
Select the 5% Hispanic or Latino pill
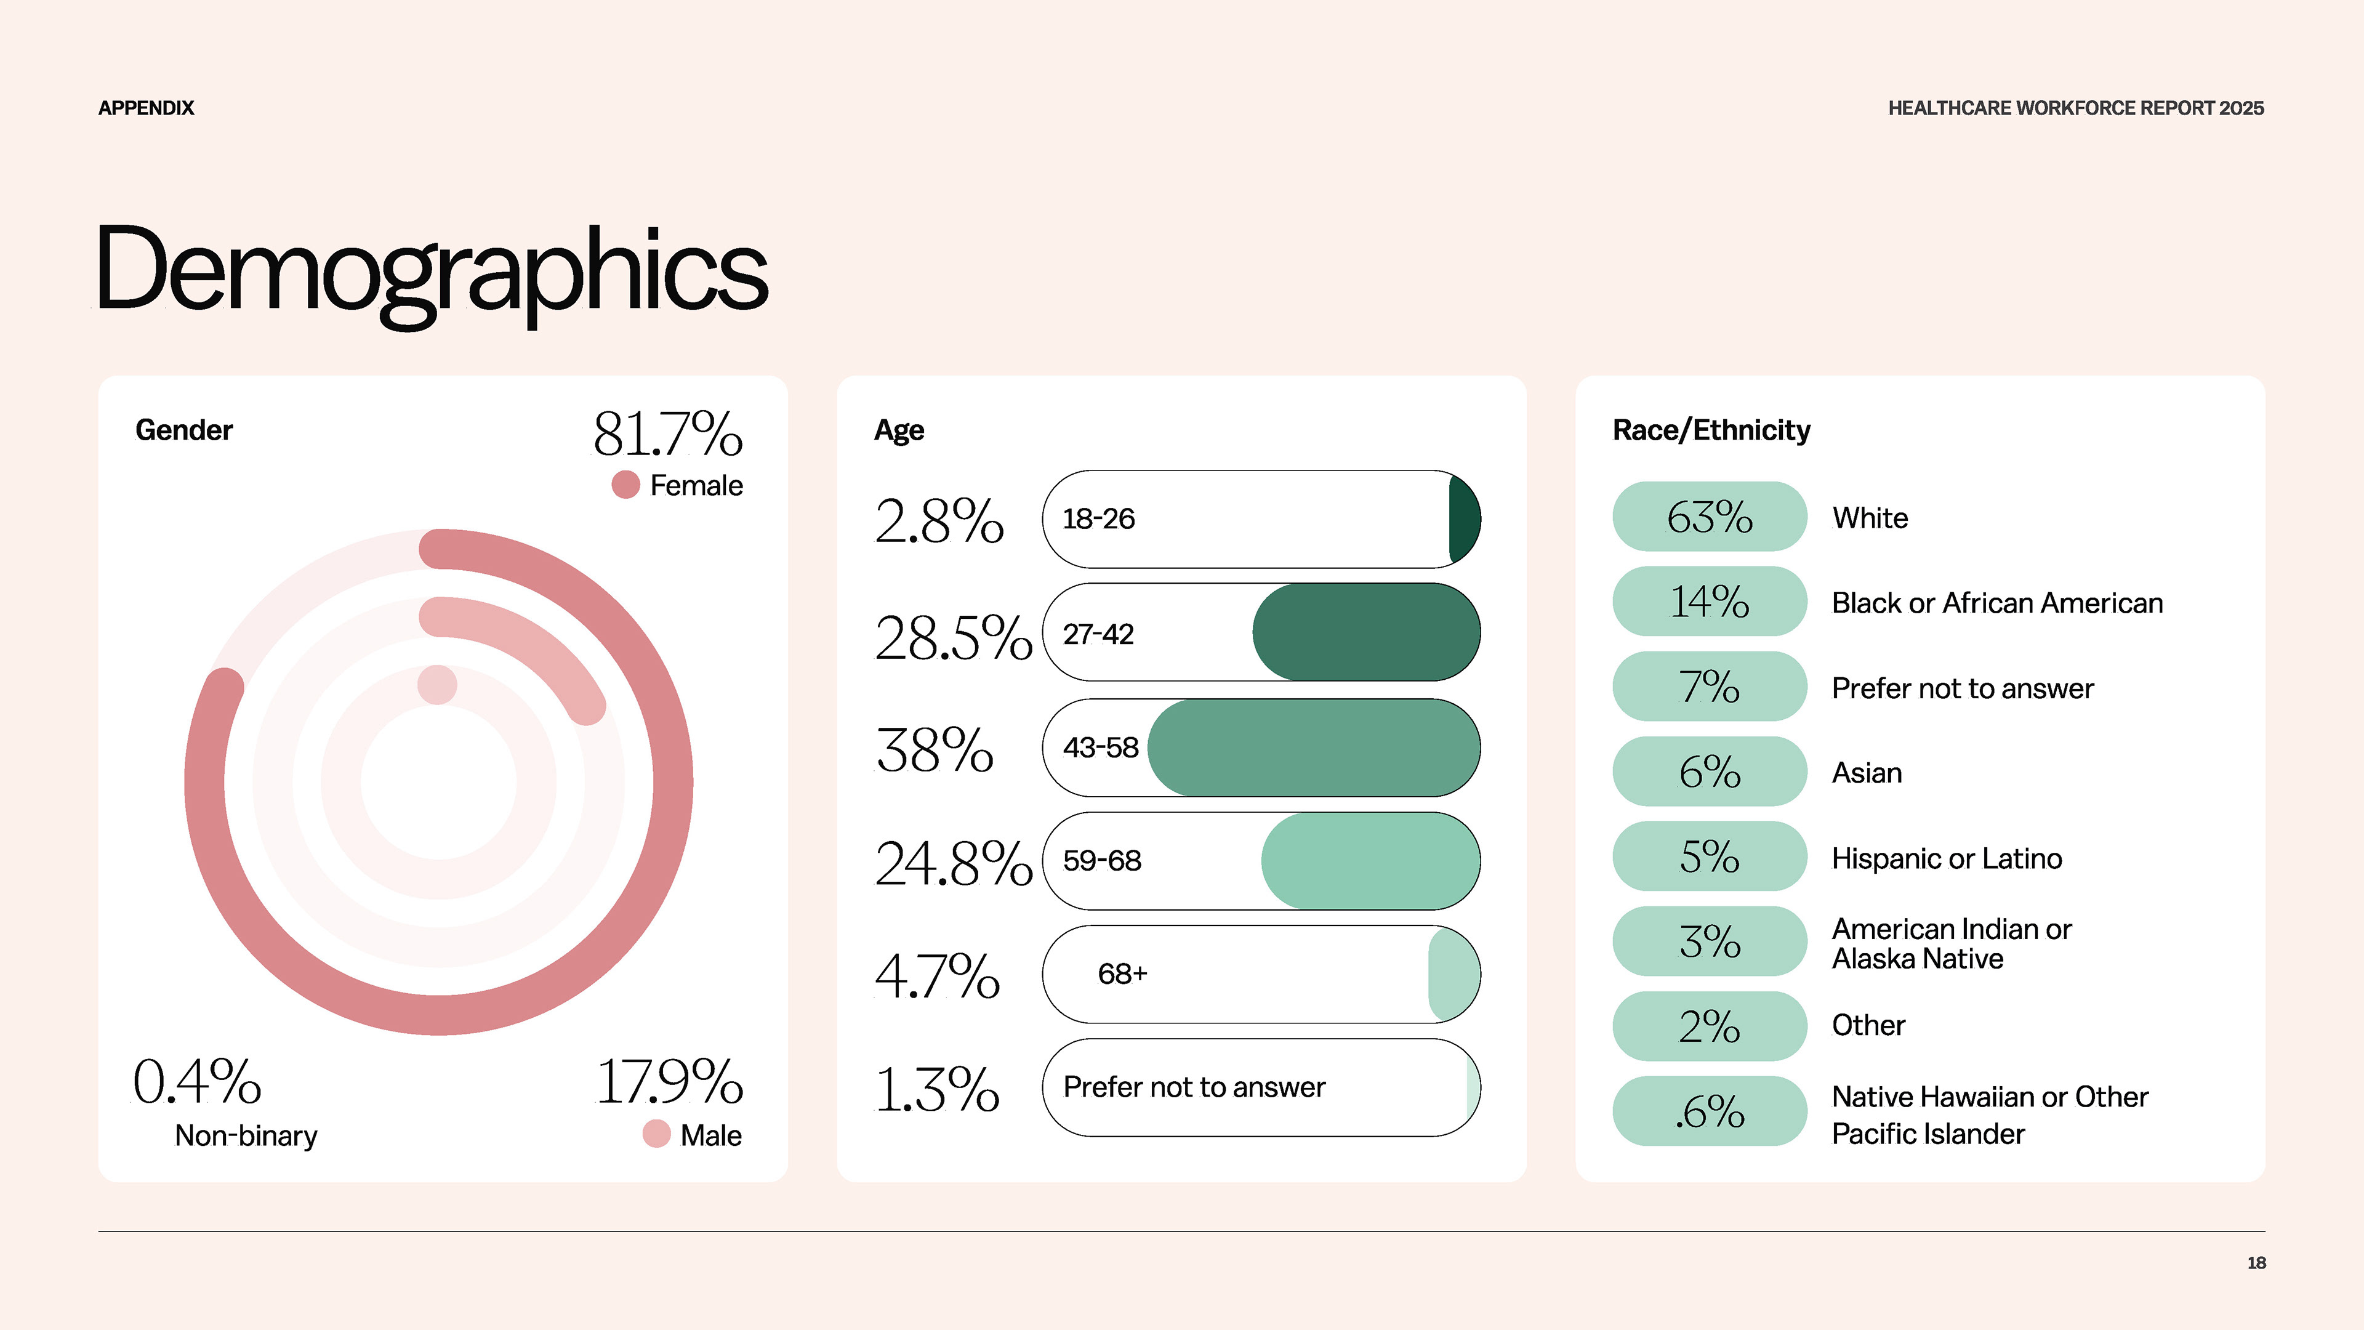tap(1709, 857)
